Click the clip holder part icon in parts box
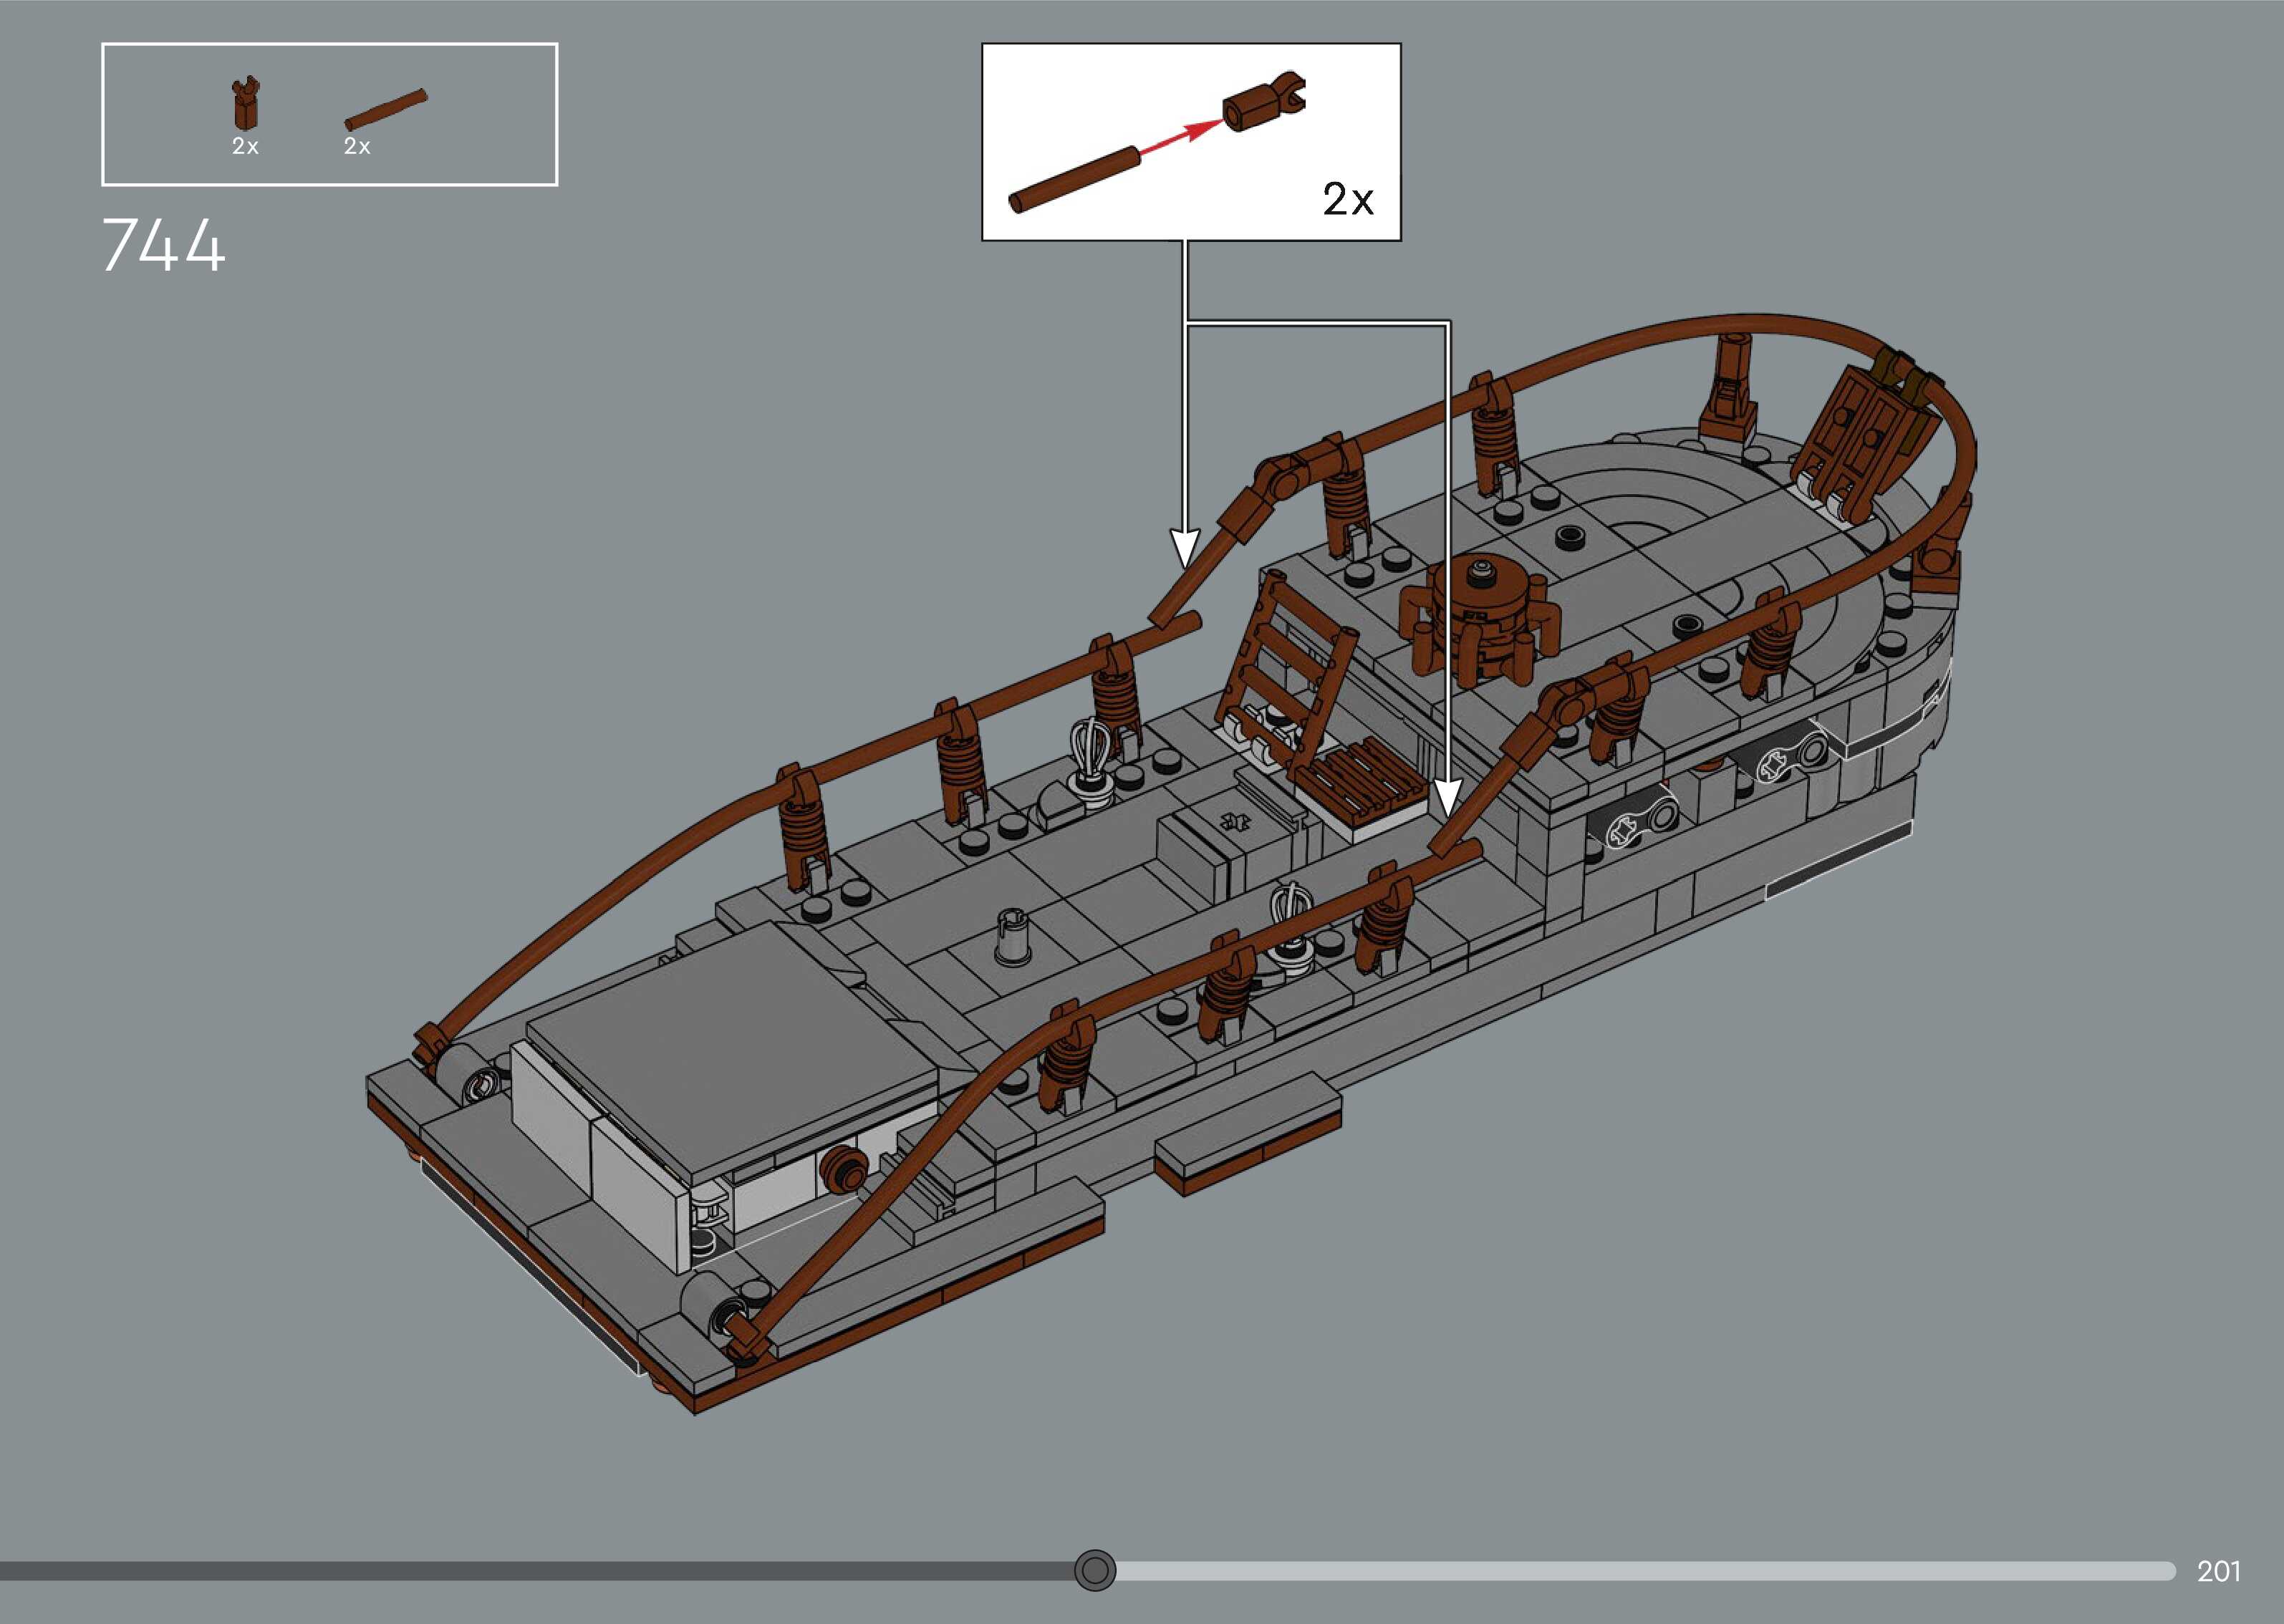Viewport: 2284px width, 1624px height. 244,105
